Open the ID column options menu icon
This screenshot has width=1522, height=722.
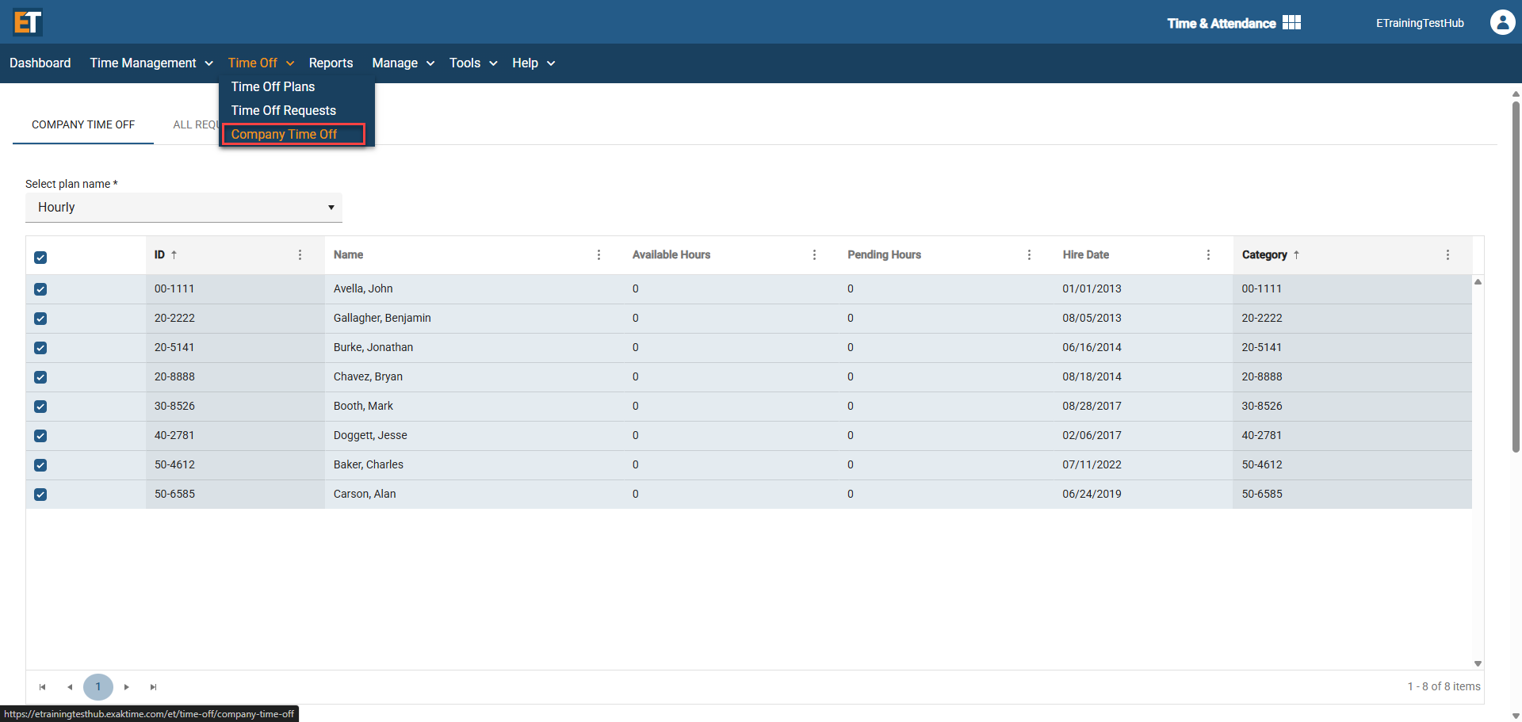click(300, 254)
